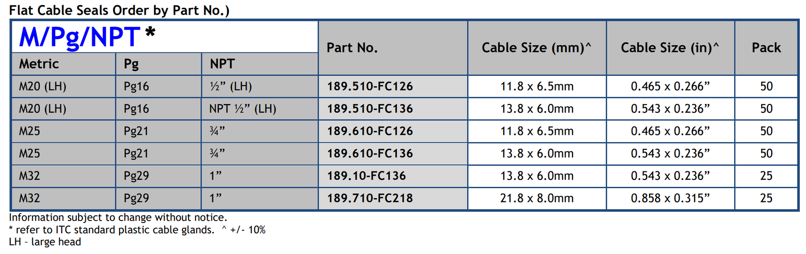Select the Pack column header

point(766,48)
